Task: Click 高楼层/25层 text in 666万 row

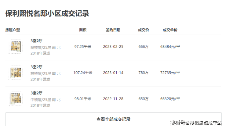Action: (41, 48)
